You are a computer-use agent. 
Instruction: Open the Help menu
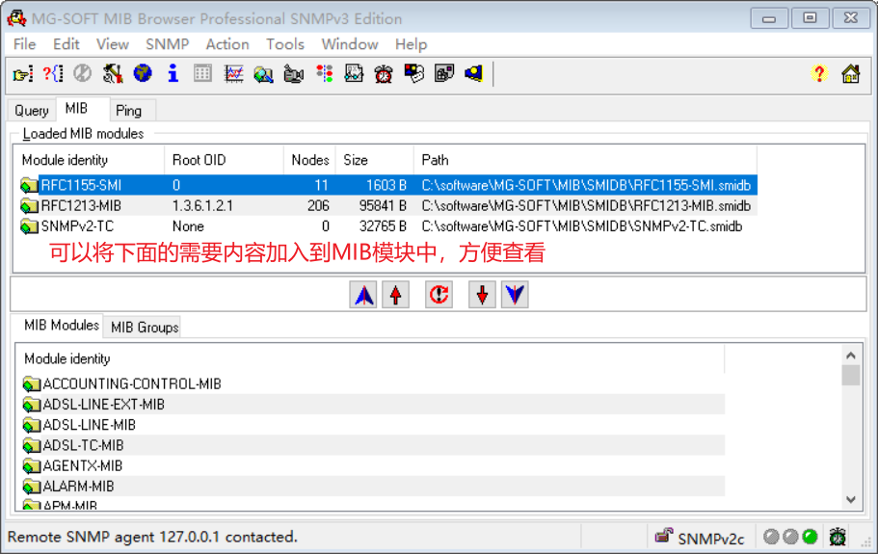pyautogui.click(x=411, y=44)
